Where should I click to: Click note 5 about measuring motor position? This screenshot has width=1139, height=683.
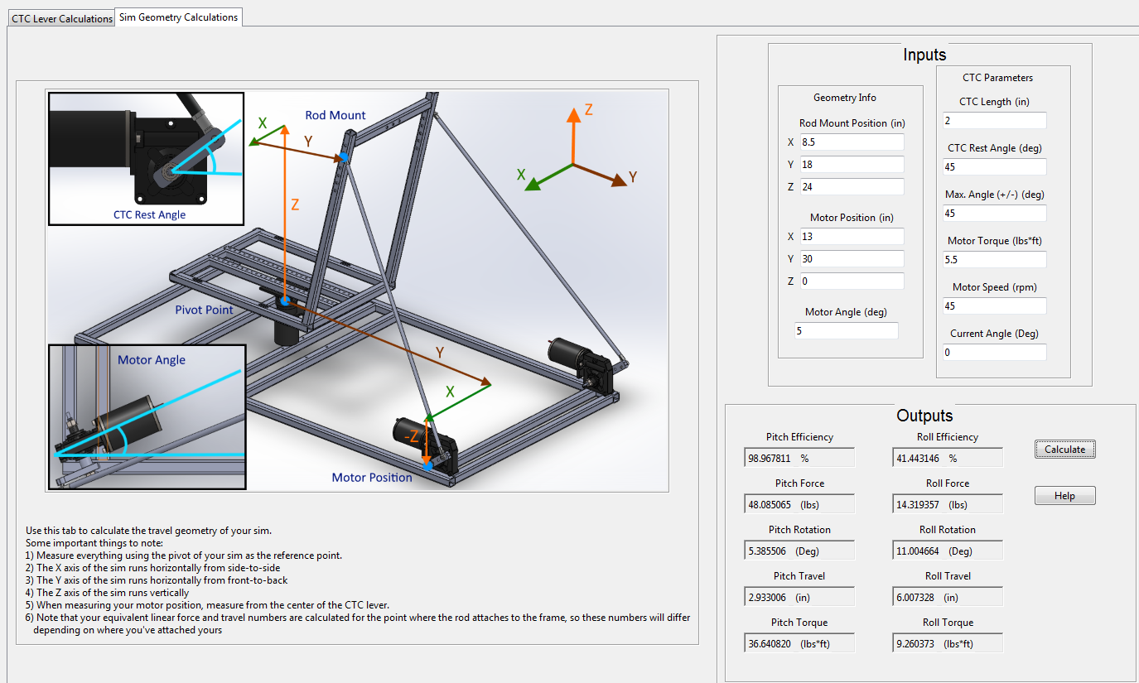click(x=208, y=605)
